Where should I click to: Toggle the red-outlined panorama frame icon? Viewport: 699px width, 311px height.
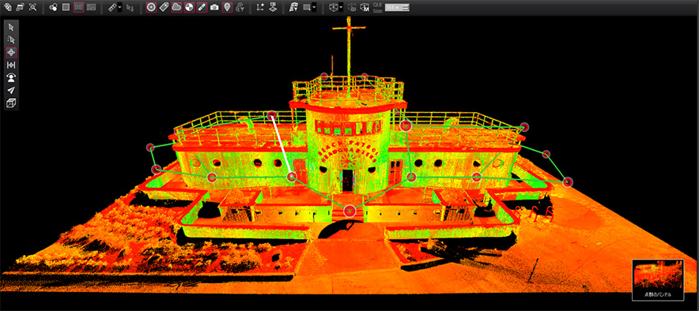point(78,7)
